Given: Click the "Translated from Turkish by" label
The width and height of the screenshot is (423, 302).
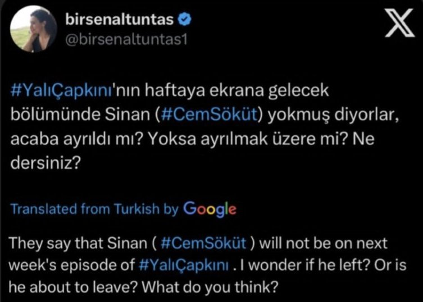Looking at the screenshot, I should (x=94, y=209).
